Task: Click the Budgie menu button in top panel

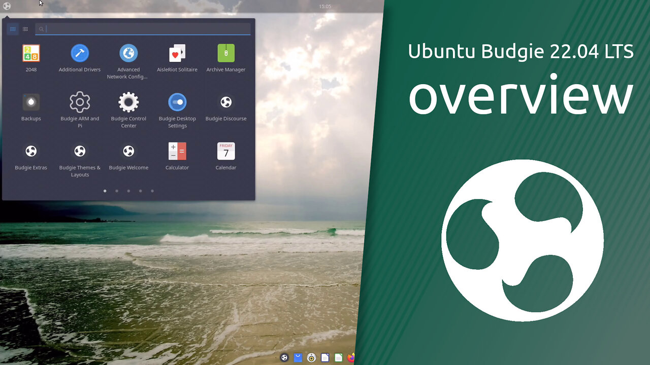Action: pyautogui.click(x=7, y=6)
